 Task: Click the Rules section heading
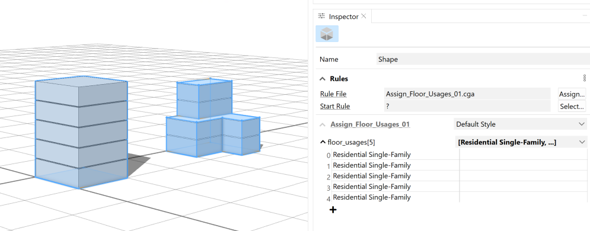click(339, 79)
